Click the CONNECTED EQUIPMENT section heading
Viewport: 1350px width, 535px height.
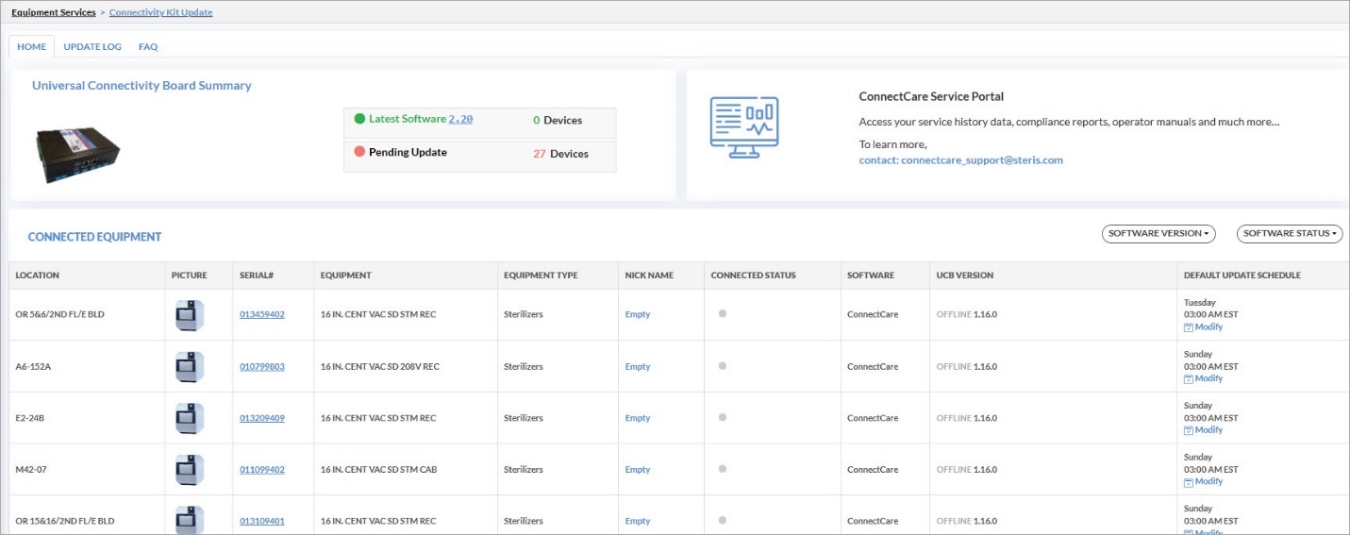pyautogui.click(x=94, y=237)
